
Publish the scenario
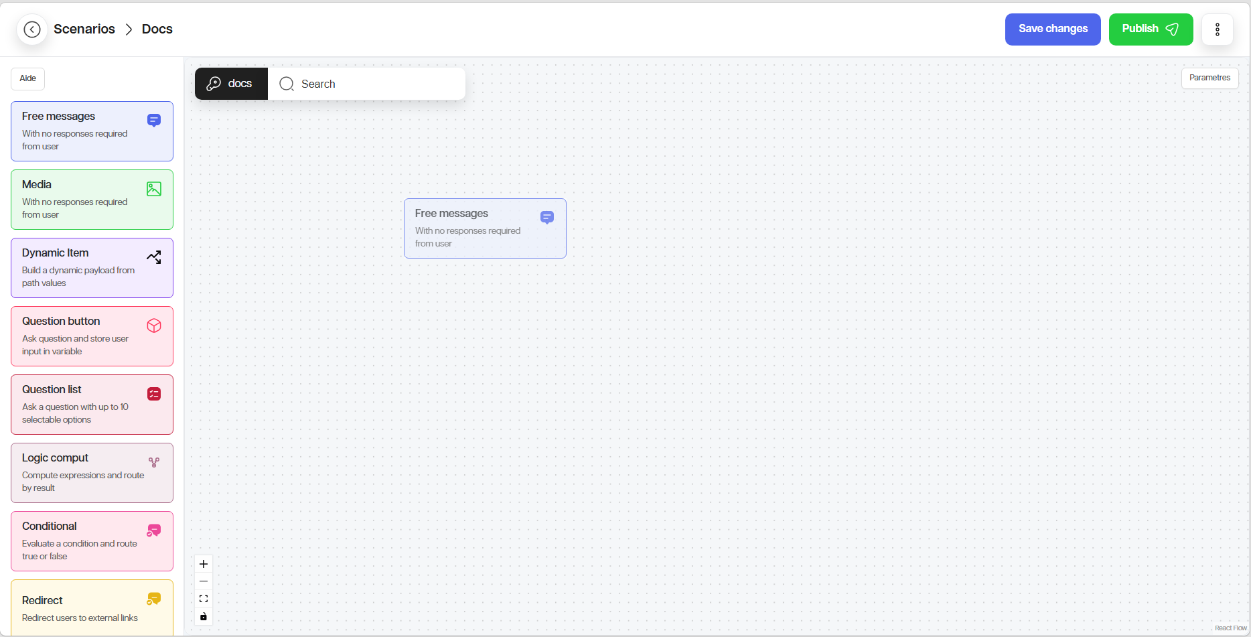(x=1150, y=29)
